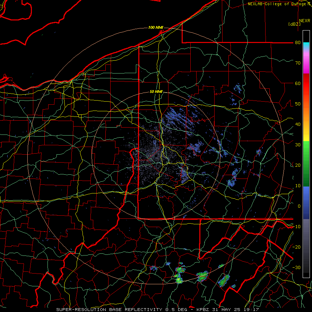Viewport: 312px width, 312px height.
Task: Click the "100 NMI" range ring label
Action: pyautogui.click(x=156, y=27)
